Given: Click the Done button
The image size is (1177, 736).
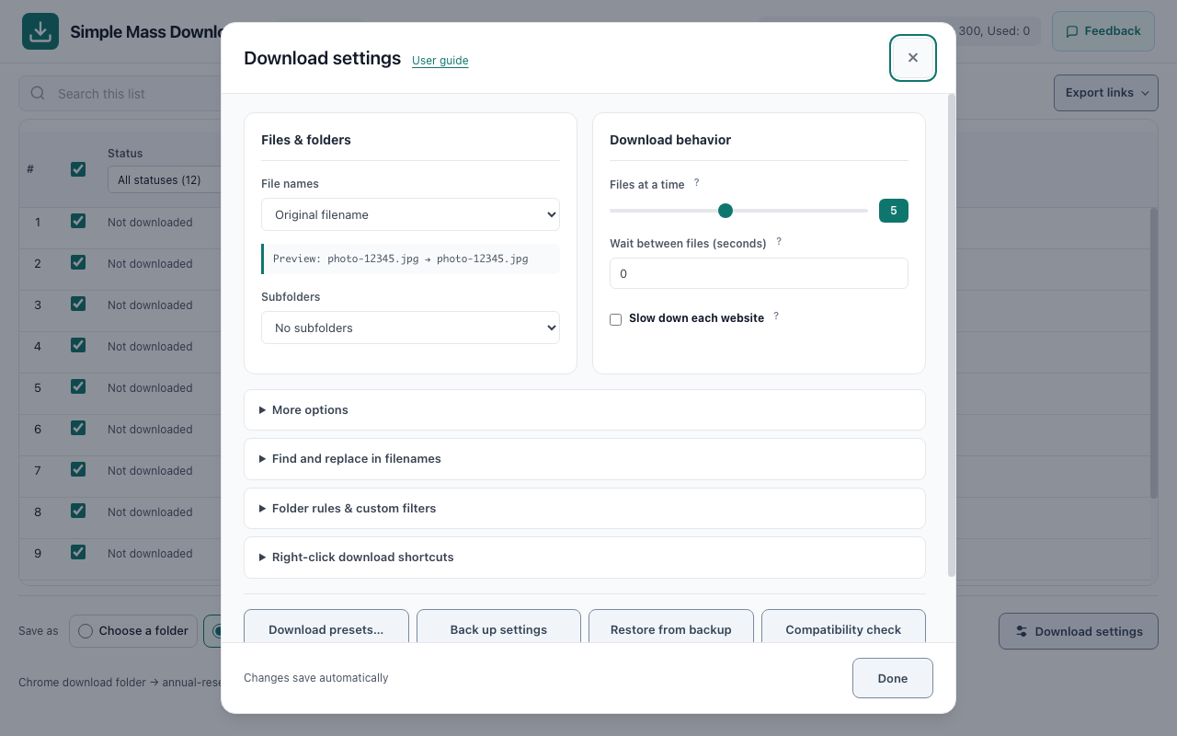Looking at the screenshot, I should pyautogui.click(x=893, y=678).
